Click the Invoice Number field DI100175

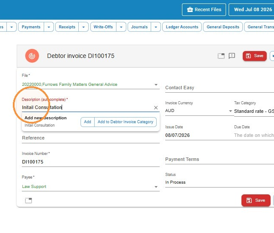[91, 162]
